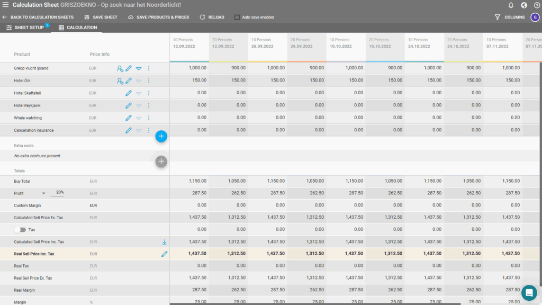This screenshot has height=305, width=542.
Task: Click Save Sheet button
Action: [x=101, y=17]
